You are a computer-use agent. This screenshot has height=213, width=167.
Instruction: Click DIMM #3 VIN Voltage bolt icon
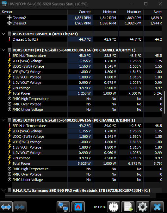click(9, 158)
